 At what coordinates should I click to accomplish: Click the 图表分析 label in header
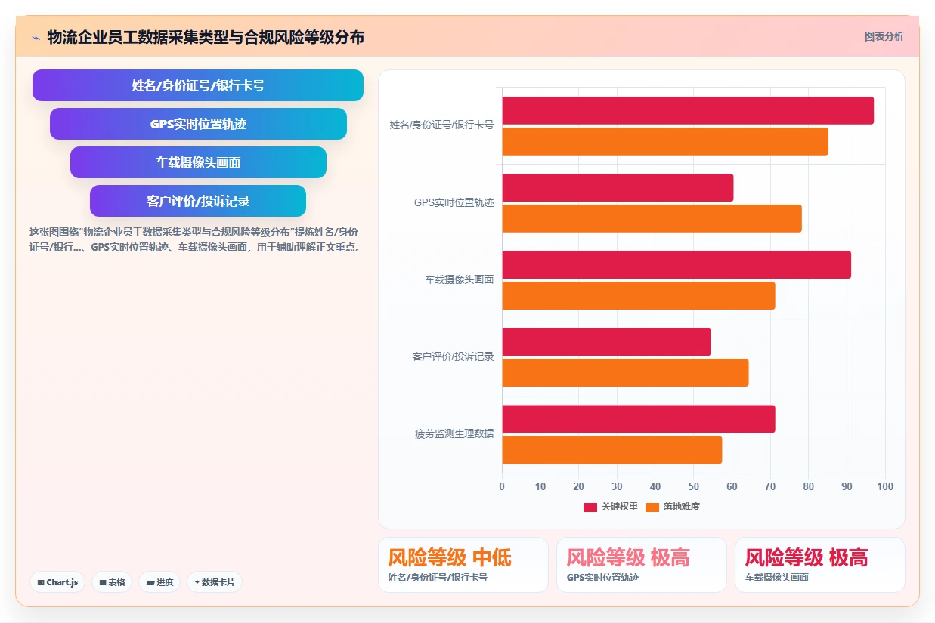[x=884, y=36]
